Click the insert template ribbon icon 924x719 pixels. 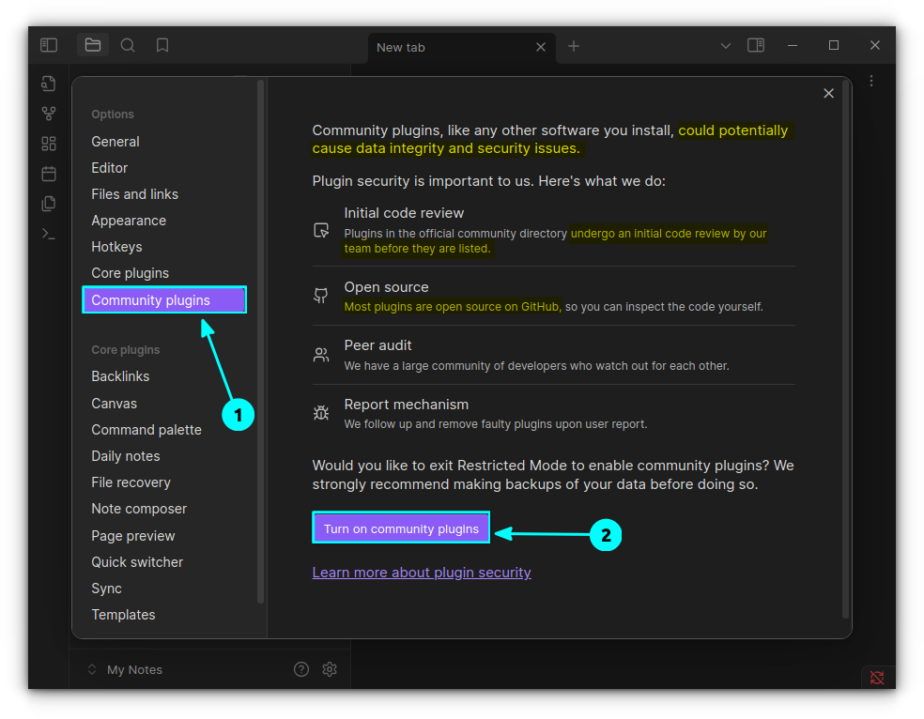[x=49, y=204]
